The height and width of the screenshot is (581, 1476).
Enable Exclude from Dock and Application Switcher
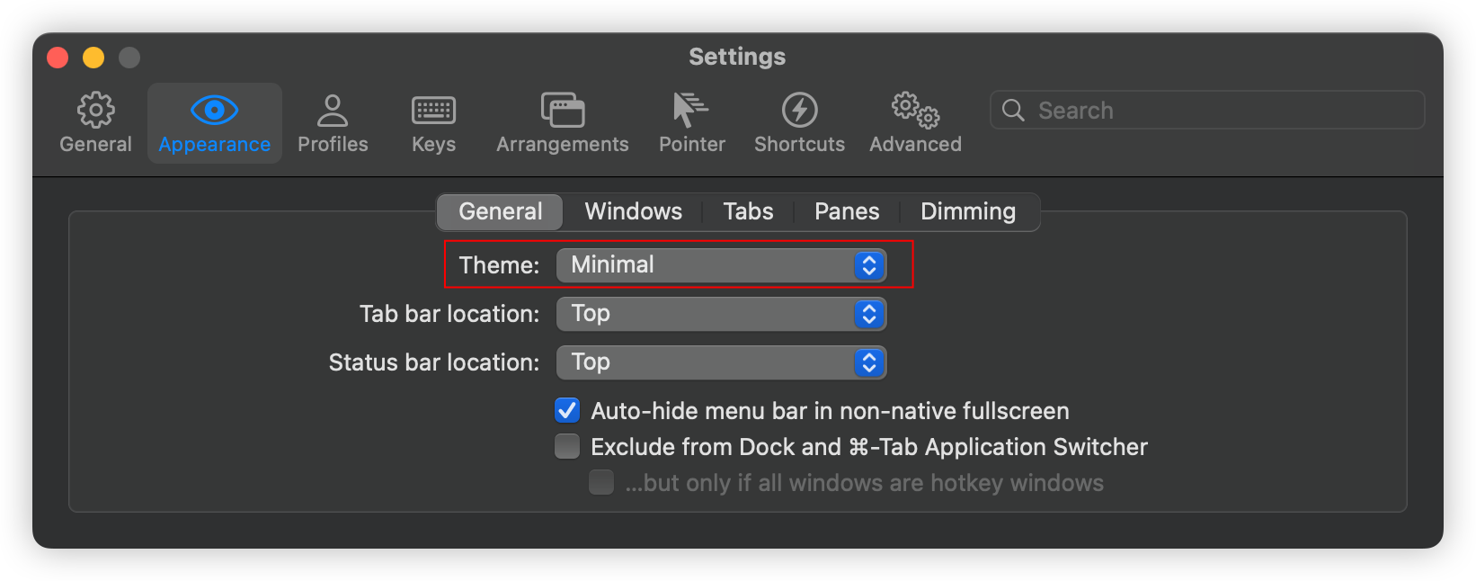[567, 447]
